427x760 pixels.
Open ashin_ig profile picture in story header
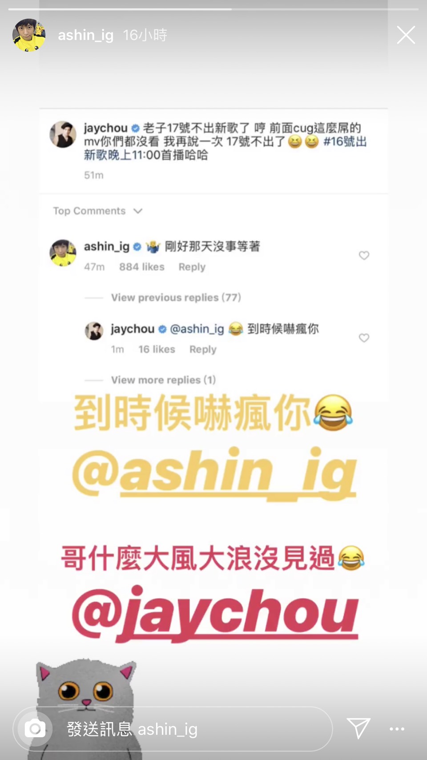point(29,35)
